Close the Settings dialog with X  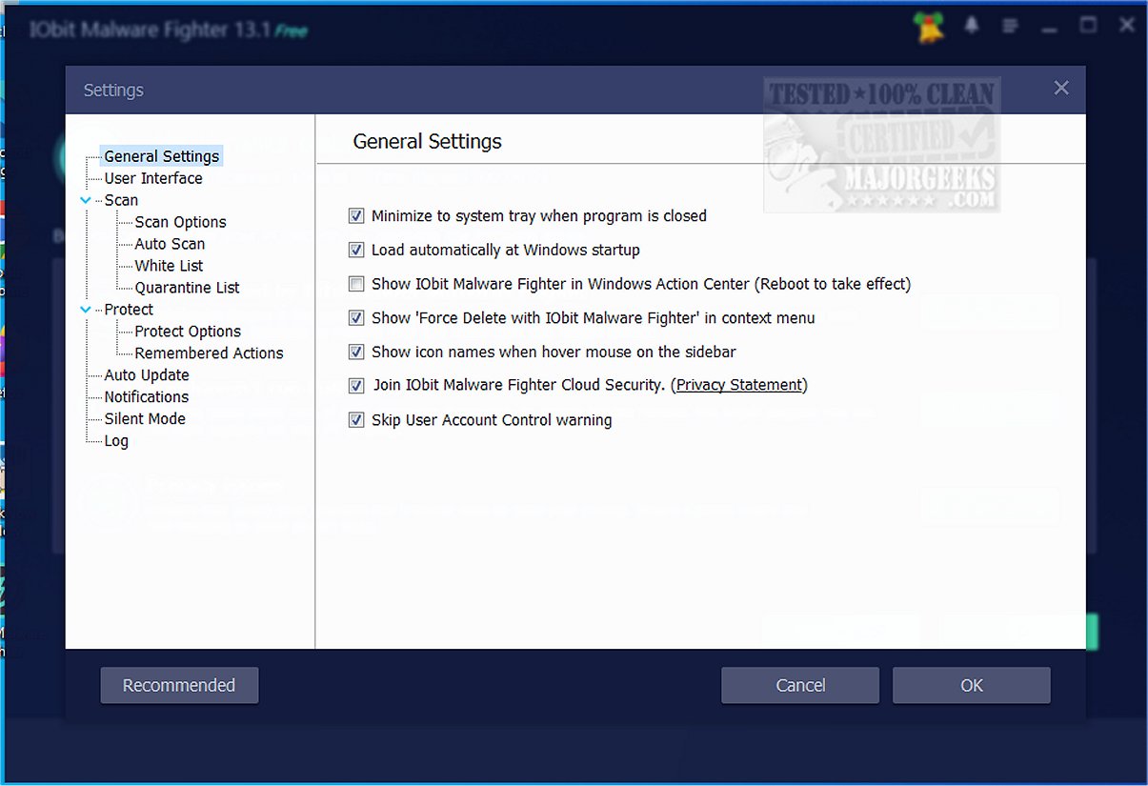click(x=1061, y=89)
